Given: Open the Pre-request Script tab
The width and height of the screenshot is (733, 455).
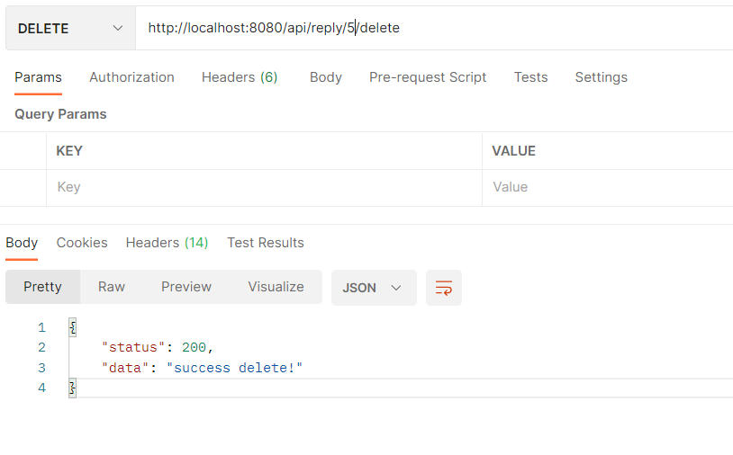Looking at the screenshot, I should [x=428, y=77].
